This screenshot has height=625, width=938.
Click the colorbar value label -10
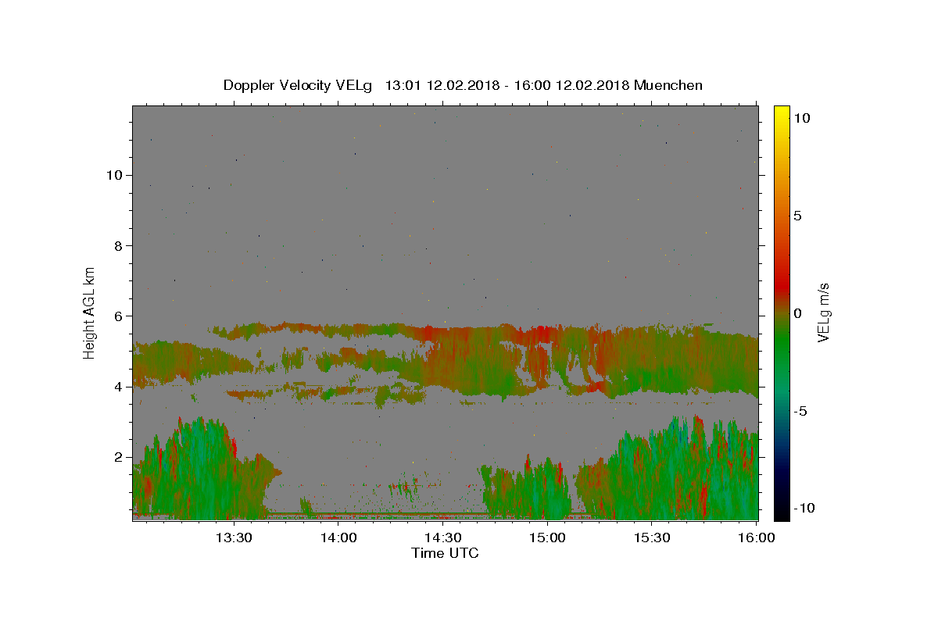[805, 508]
